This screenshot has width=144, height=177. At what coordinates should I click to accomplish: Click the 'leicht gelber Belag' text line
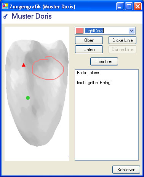point(94,83)
